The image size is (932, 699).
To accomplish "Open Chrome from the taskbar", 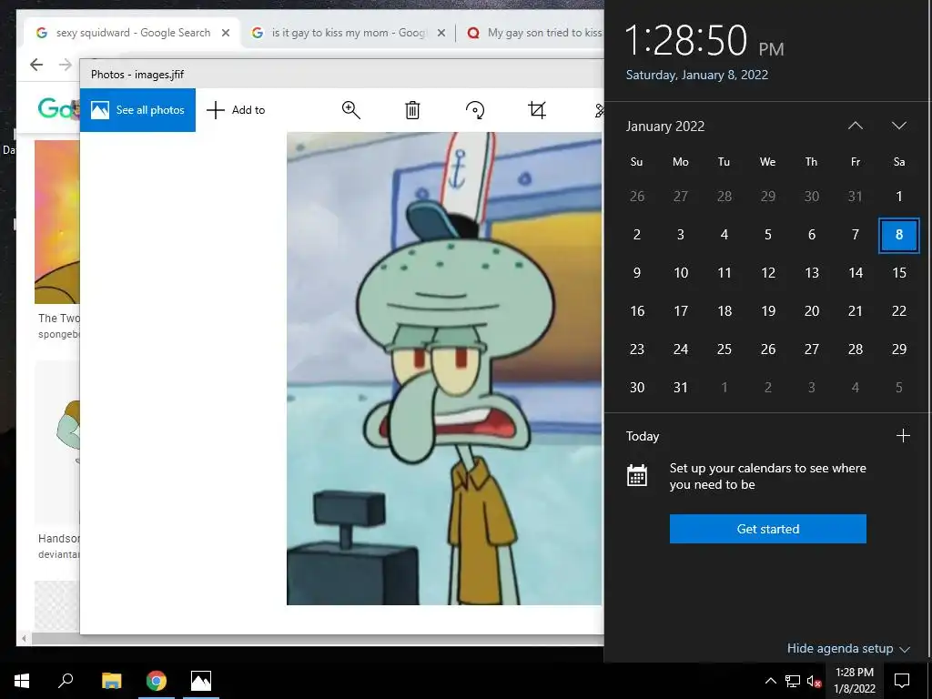I will (x=157, y=681).
